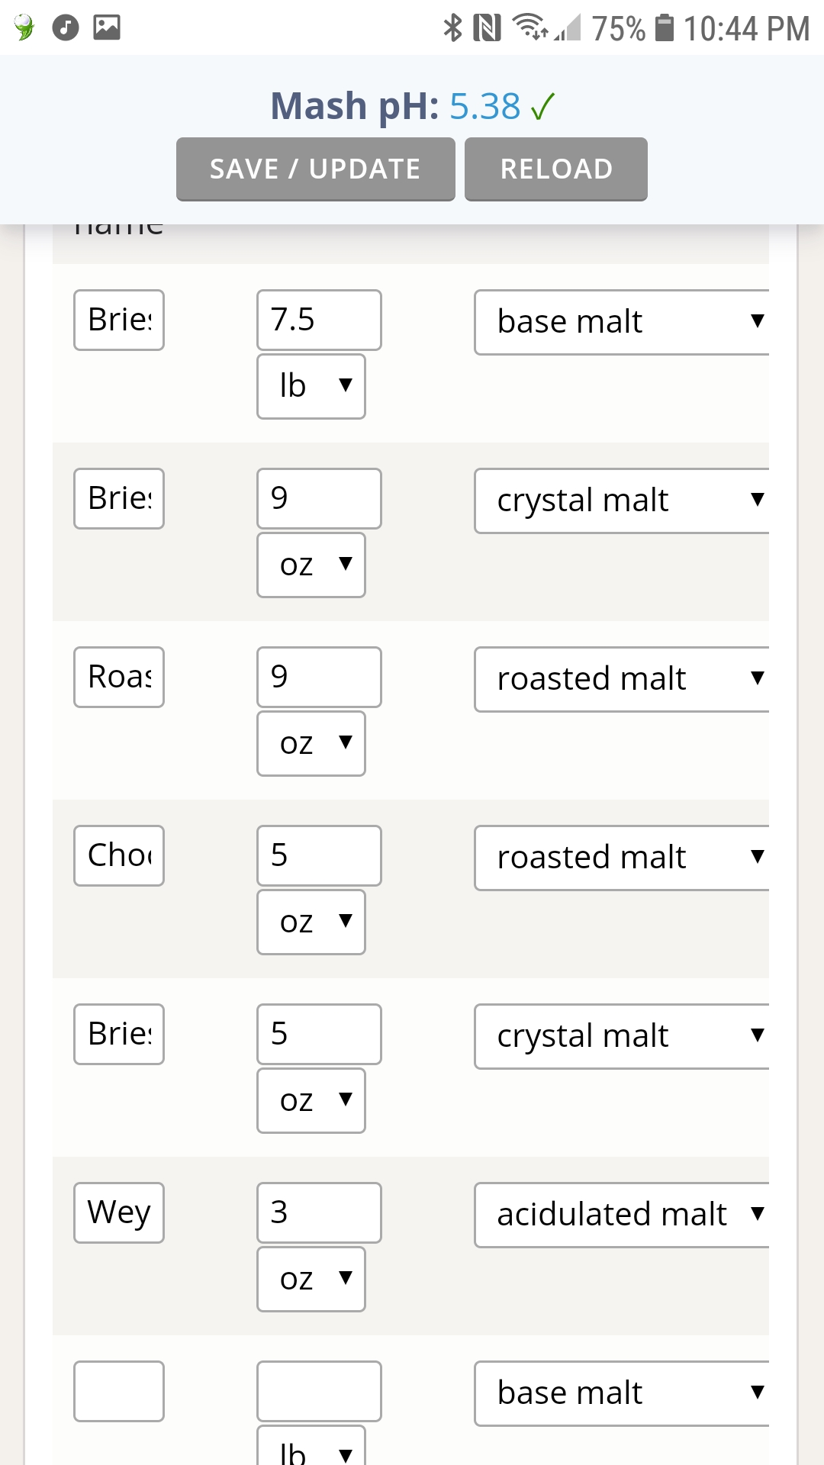Select the Roas grain name field
This screenshot has width=824, height=1465.
(x=119, y=677)
